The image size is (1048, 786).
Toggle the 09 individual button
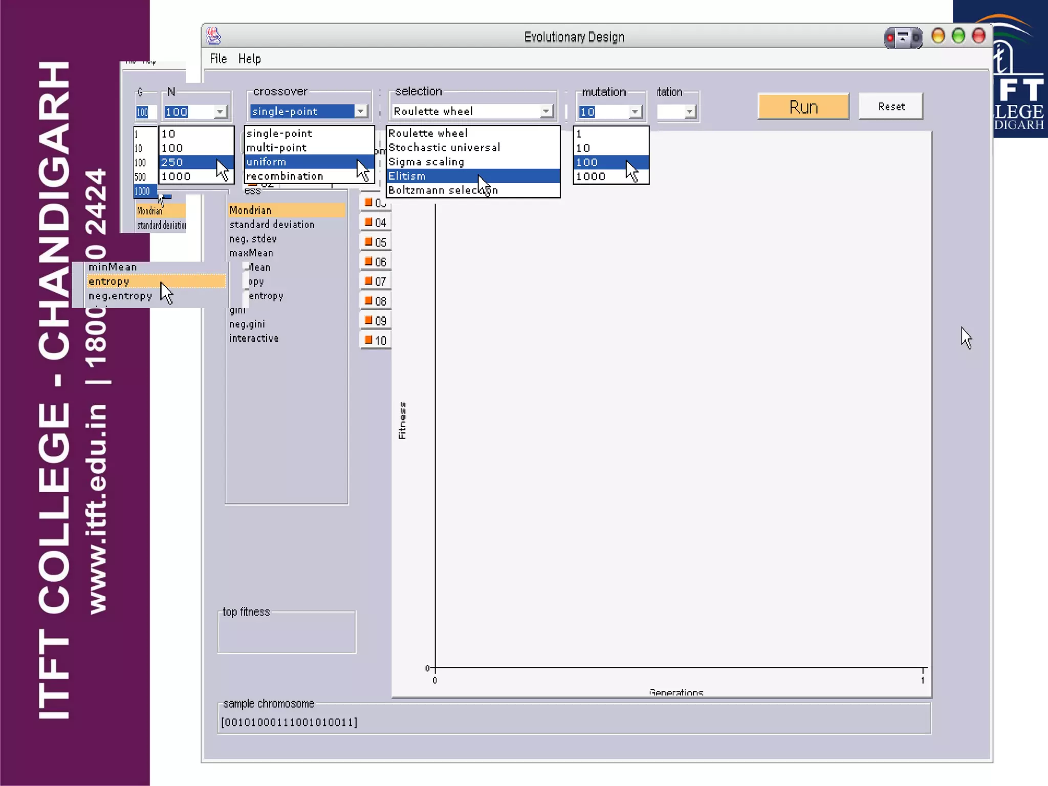pos(376,321)
